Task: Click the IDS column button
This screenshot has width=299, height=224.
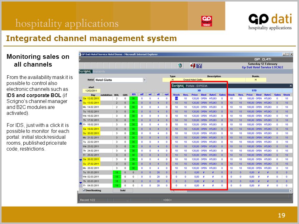Action: click(x=134, y=94)
